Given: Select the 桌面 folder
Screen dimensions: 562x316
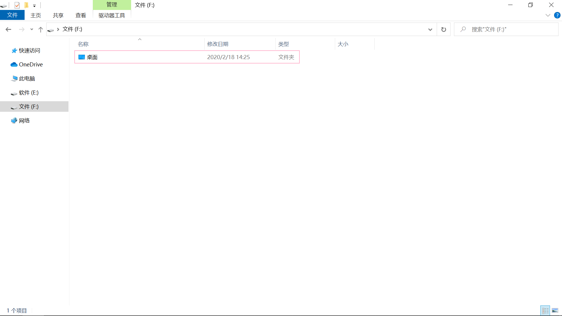Looking at the screenshot, I should (92, 57).
